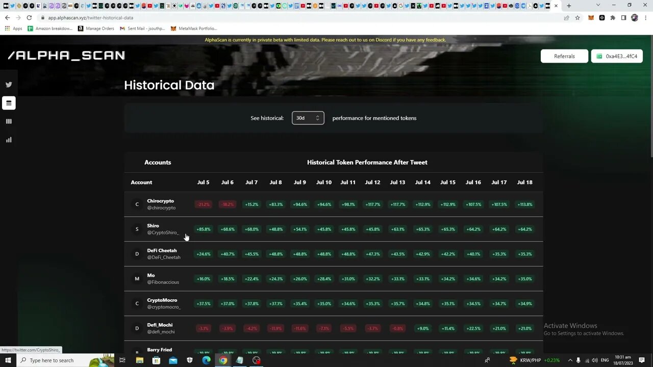The height and width of the screenshot is (367, 653).
Task: Expand the tab search chevron
Action: click(x=598, y=6)
